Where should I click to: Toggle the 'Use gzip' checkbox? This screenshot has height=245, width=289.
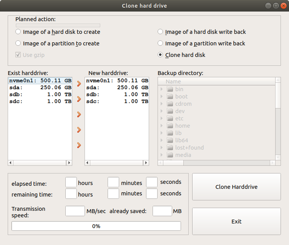click(x=30, y=55)
